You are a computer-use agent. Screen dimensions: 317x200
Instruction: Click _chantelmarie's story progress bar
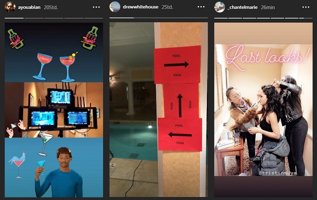(263, 18)
